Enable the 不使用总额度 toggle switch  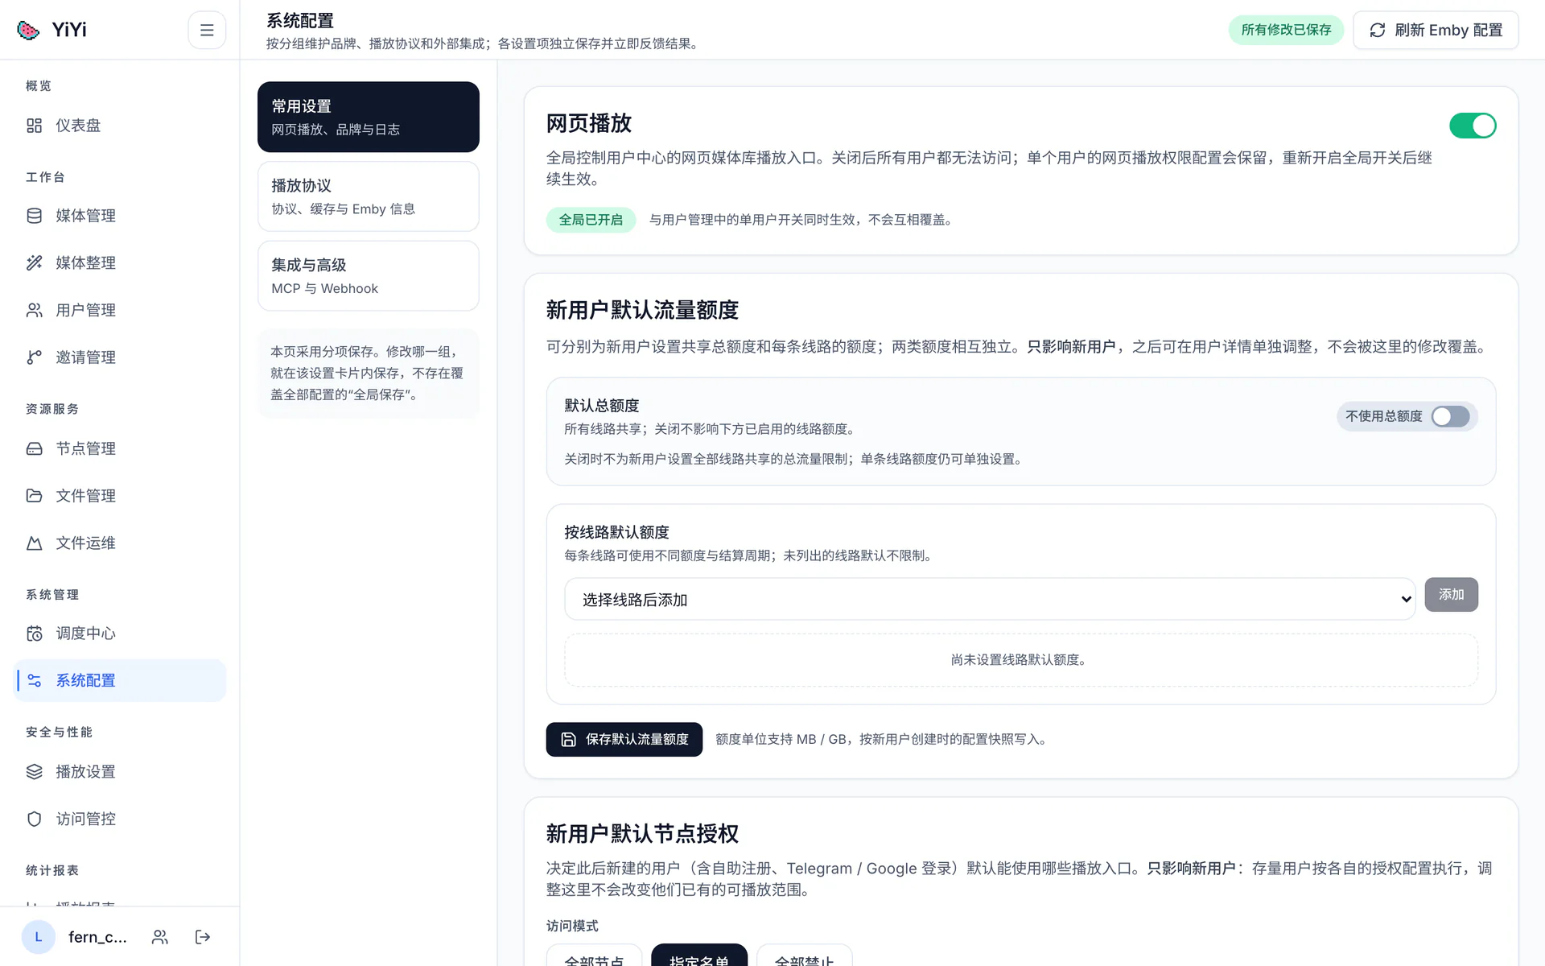[x=1450, y=416]
